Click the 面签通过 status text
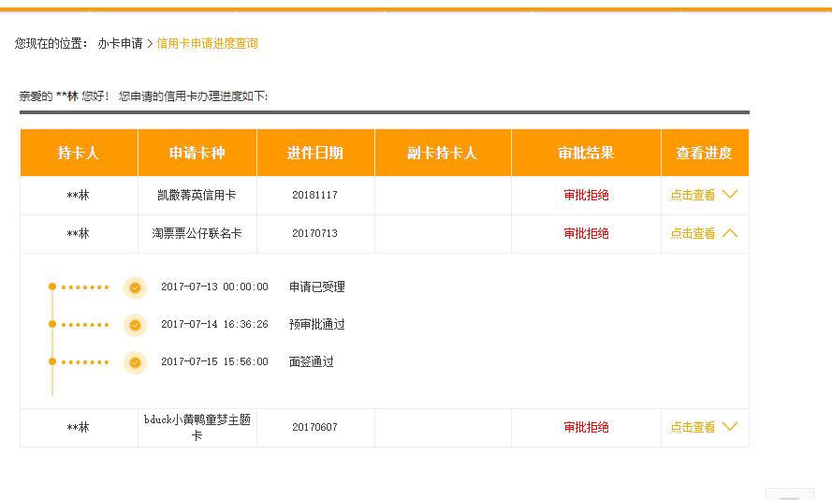The height and width of the screenshot is (500, 832). click(311, 362)
